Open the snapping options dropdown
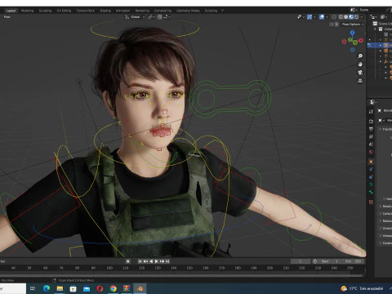392x294 pixels. coord(167,17)
